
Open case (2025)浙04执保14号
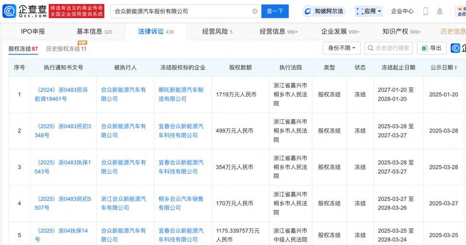click(61, 235)
